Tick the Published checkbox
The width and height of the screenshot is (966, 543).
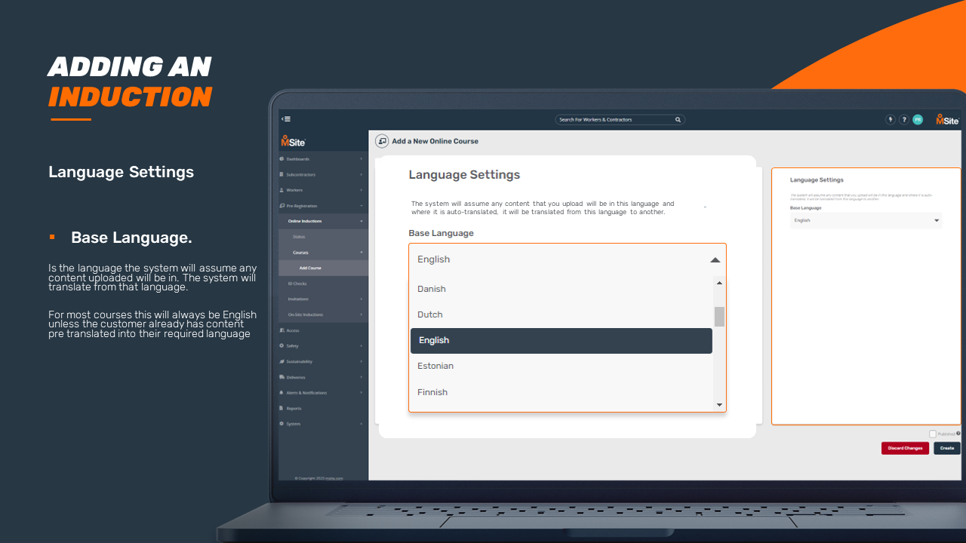pos(933,434)
